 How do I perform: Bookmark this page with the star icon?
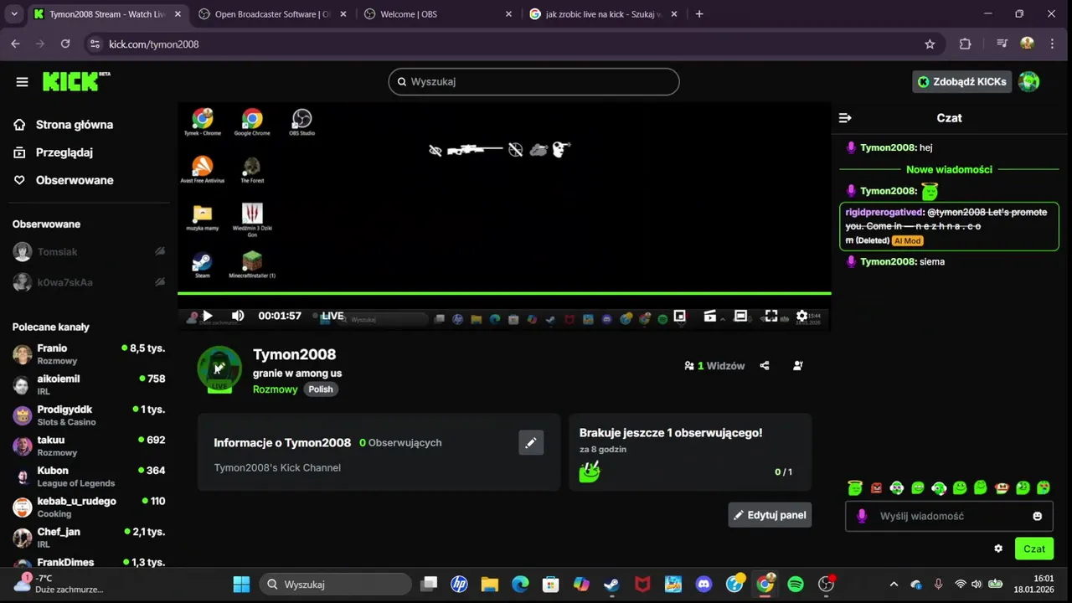point(930,44)
